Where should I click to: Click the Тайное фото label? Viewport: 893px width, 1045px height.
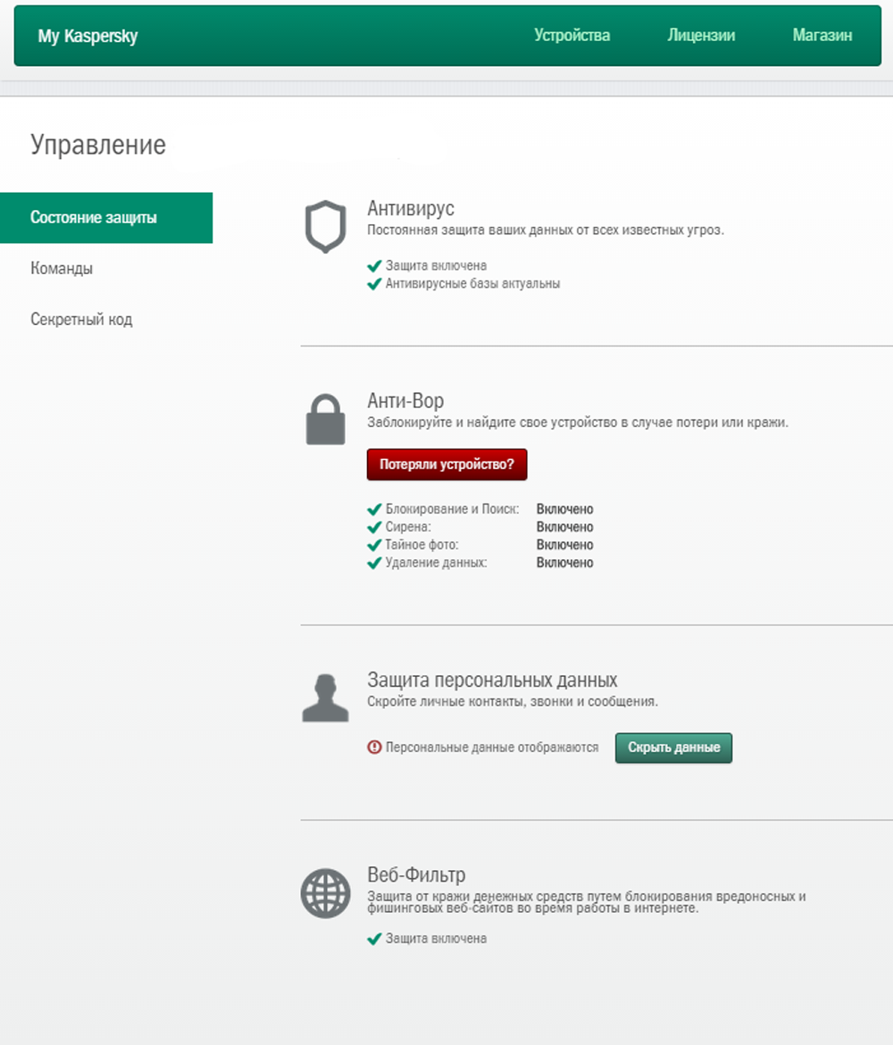point(421,545)
